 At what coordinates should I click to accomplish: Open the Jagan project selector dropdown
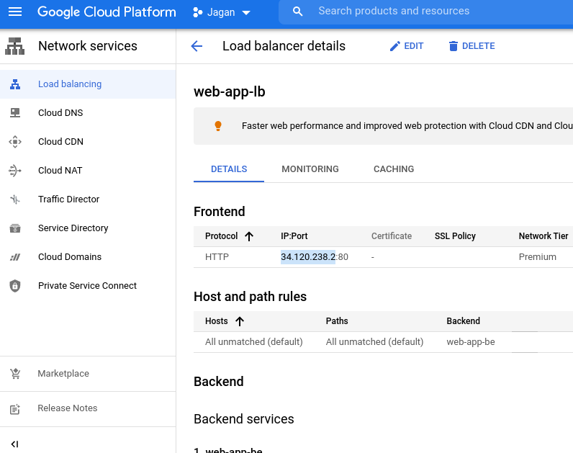pyautogui.click(x=222, y=12)
